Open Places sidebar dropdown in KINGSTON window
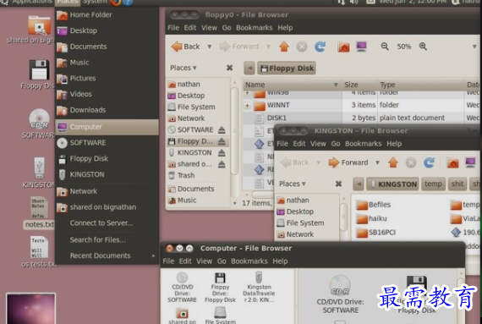The image size is (482, 324). click(x=292, y=184)
